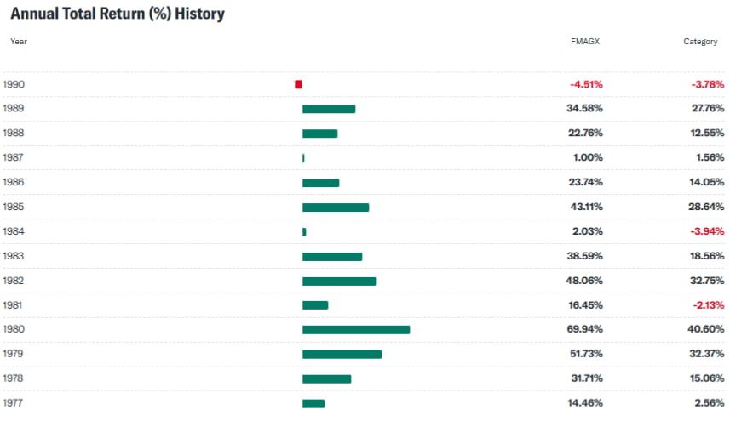Click the red 1990 negative return bar
This screenshot has width=730, height=421.
[298, 84]
